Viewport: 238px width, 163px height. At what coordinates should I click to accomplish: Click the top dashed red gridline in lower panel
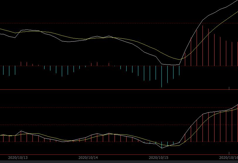pyautogui.click(x=88, y=108)
